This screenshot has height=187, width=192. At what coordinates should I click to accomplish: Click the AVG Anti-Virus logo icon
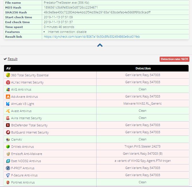click(x=8, y=89)
